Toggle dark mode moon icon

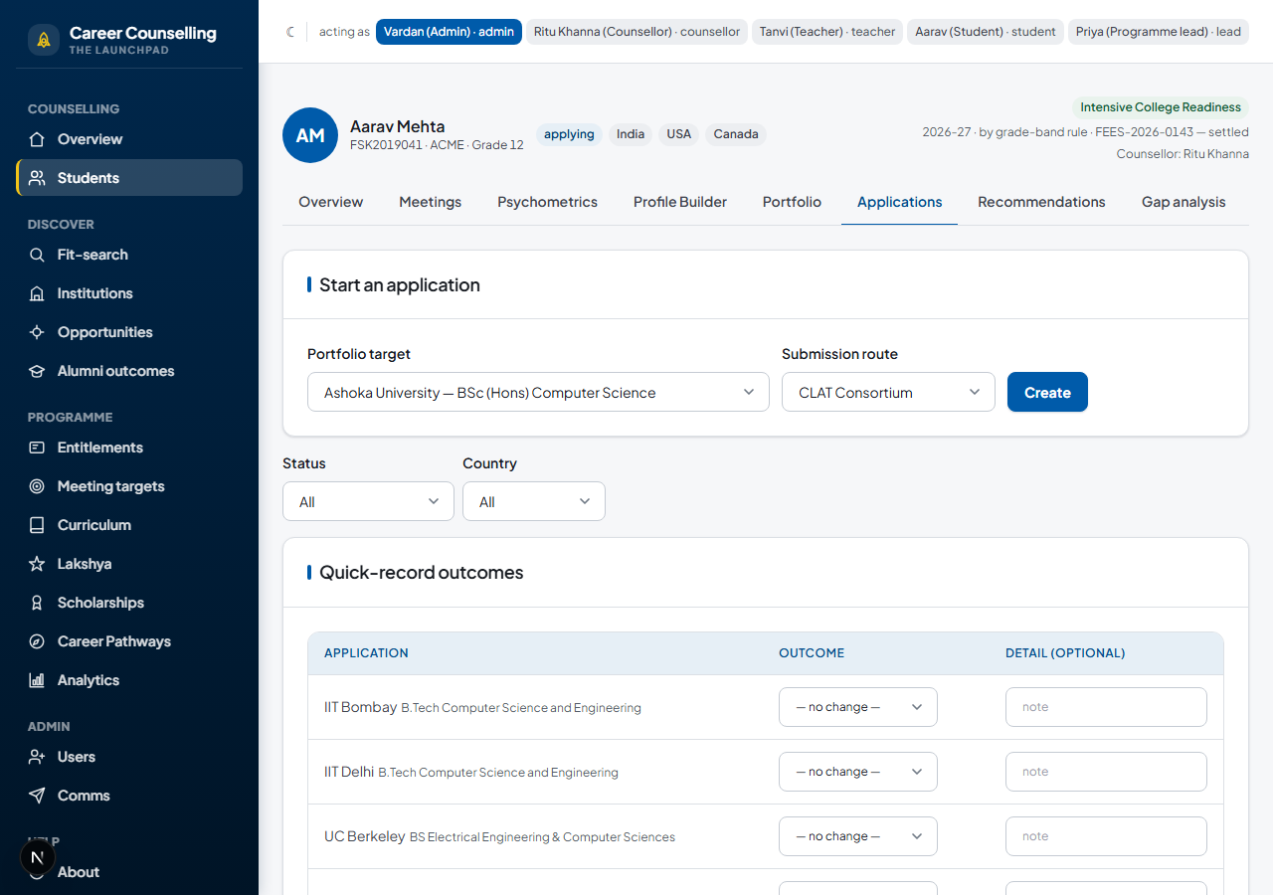(x=290, y=32)
